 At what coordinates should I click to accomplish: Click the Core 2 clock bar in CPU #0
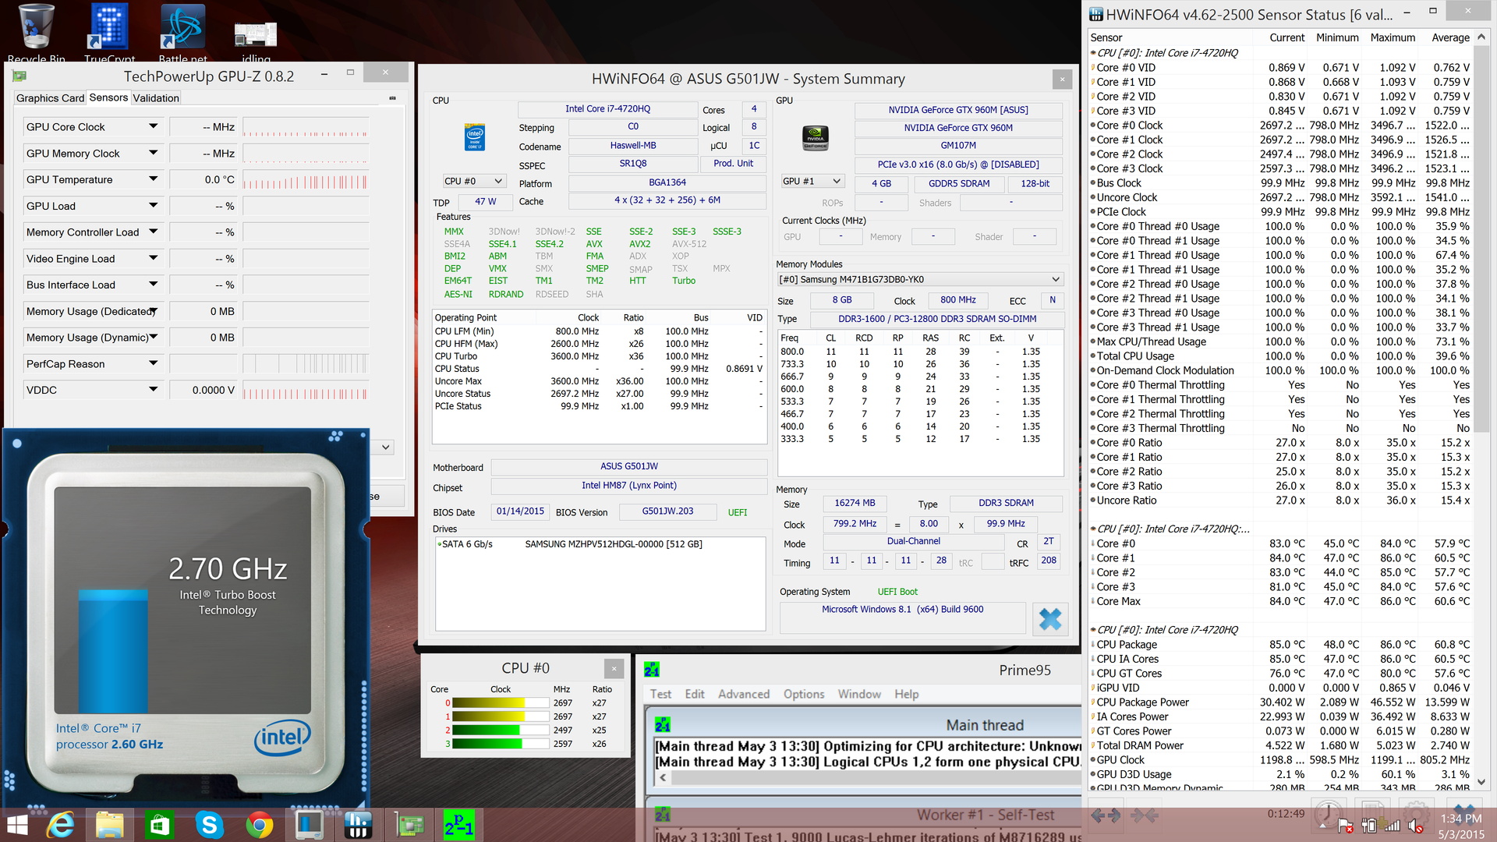click(499, 731)
